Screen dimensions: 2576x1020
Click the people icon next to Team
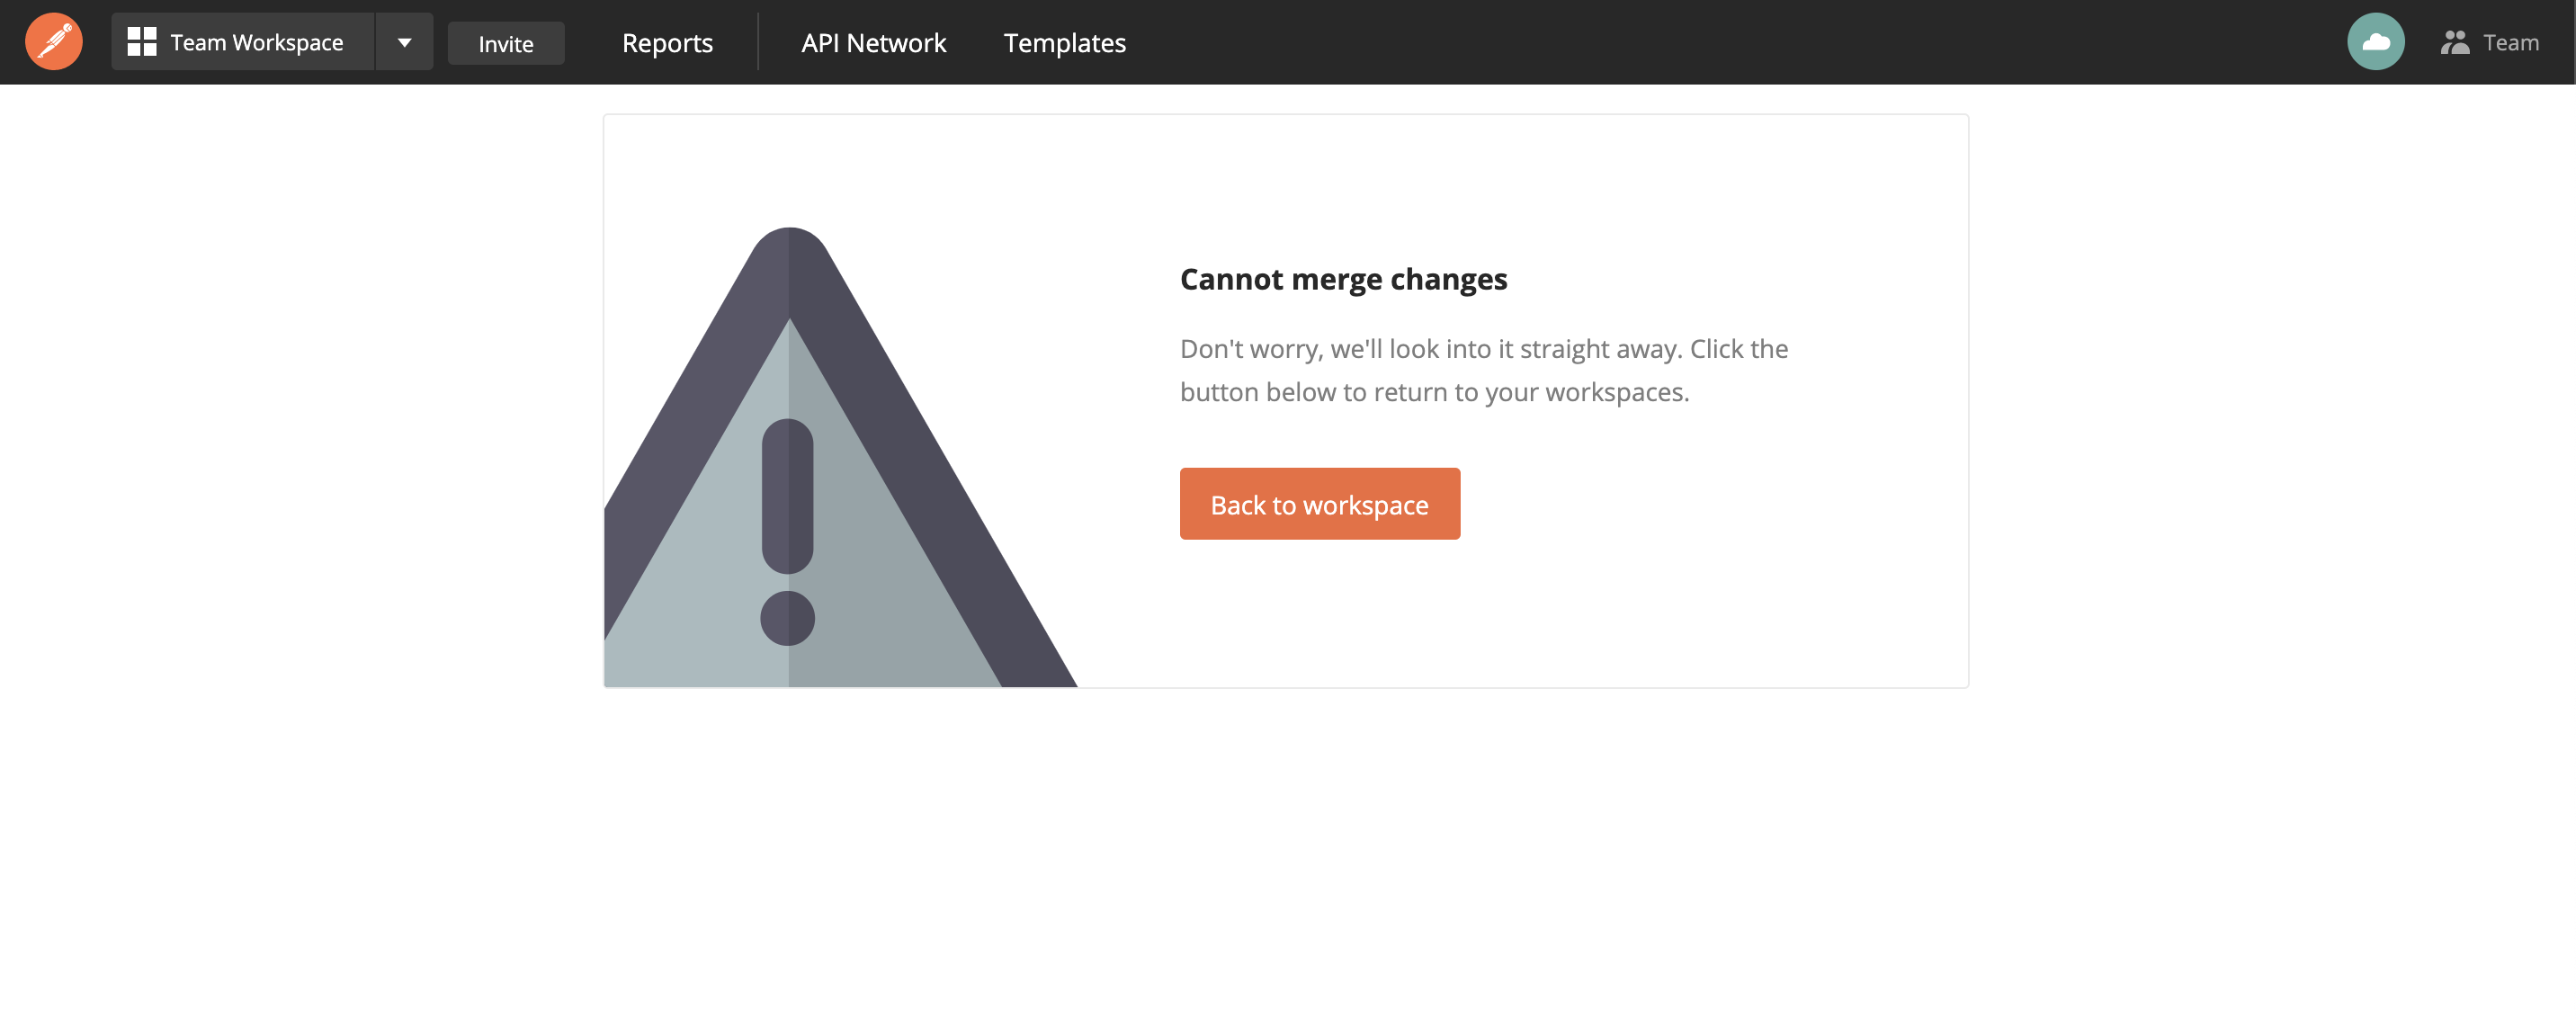(2455, 41)
